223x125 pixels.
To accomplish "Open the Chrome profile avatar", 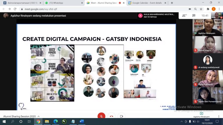I will coord(213,9).
